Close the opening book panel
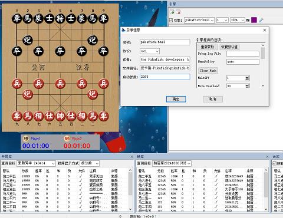Screen dimensions: 283x218 pos(131,157)
